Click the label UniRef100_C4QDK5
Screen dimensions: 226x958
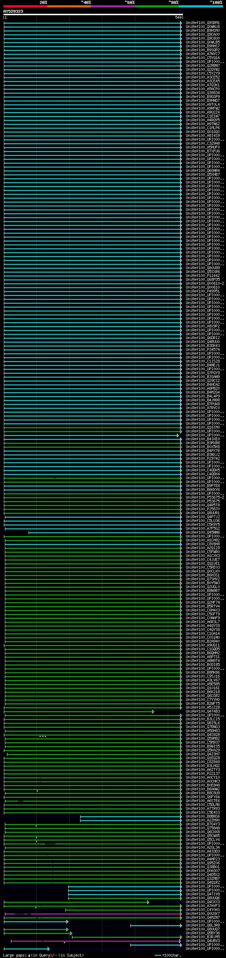click(203, 470)
